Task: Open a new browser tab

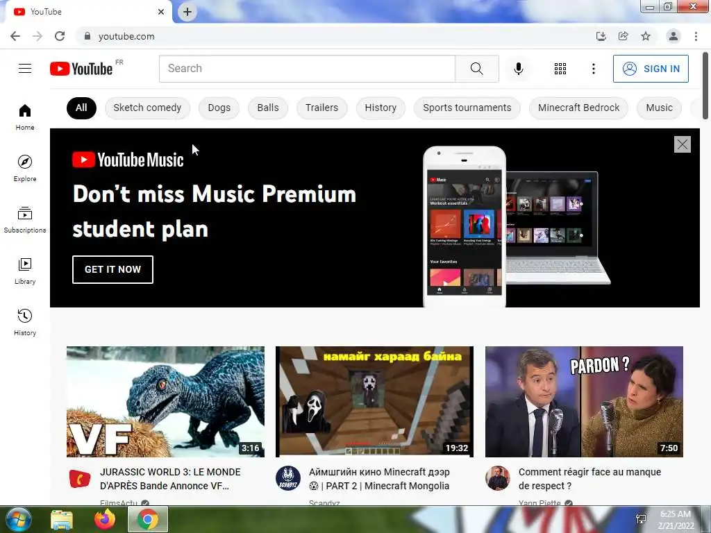Action: coord(187,12)
